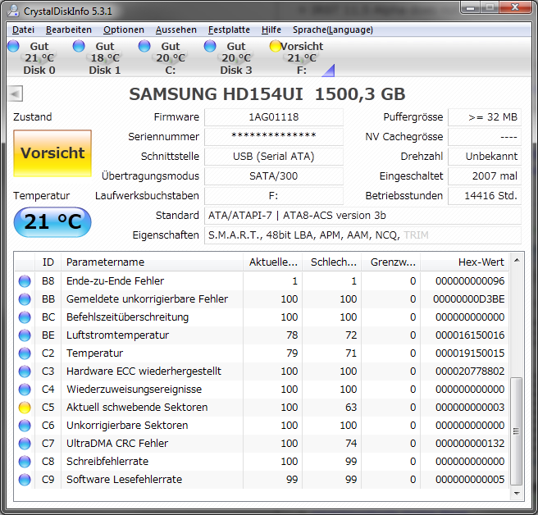The height and width of the screenshot is (515, 538).
Task: Click status orb for B8 Ende-zu-Ende Fehler
Action: click(25, 281)
